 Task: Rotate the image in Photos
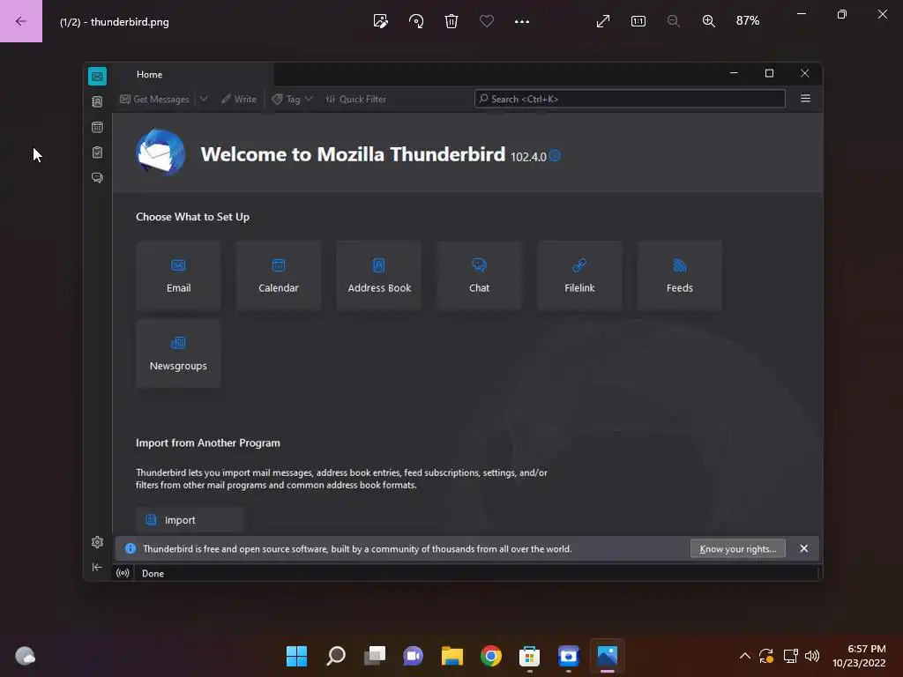pos(416,21)
